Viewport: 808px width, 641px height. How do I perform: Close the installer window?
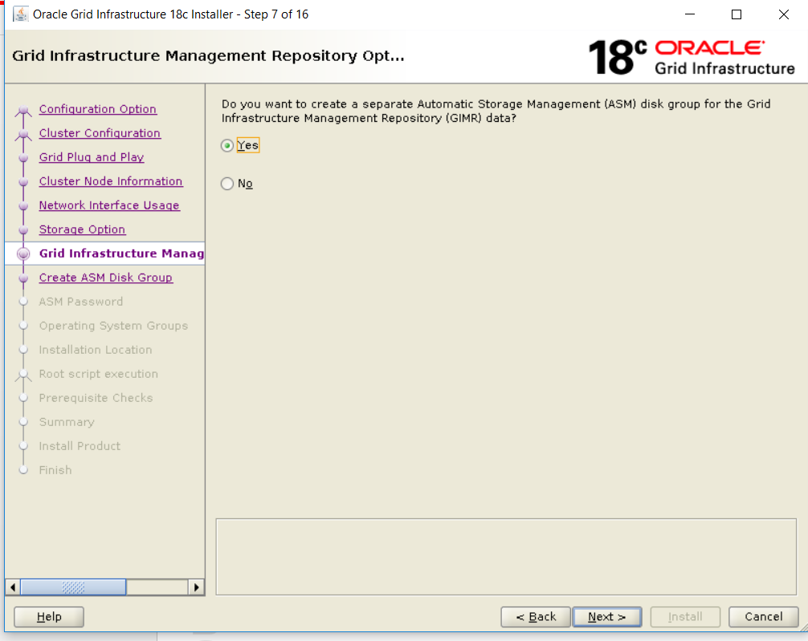[784, 14]
